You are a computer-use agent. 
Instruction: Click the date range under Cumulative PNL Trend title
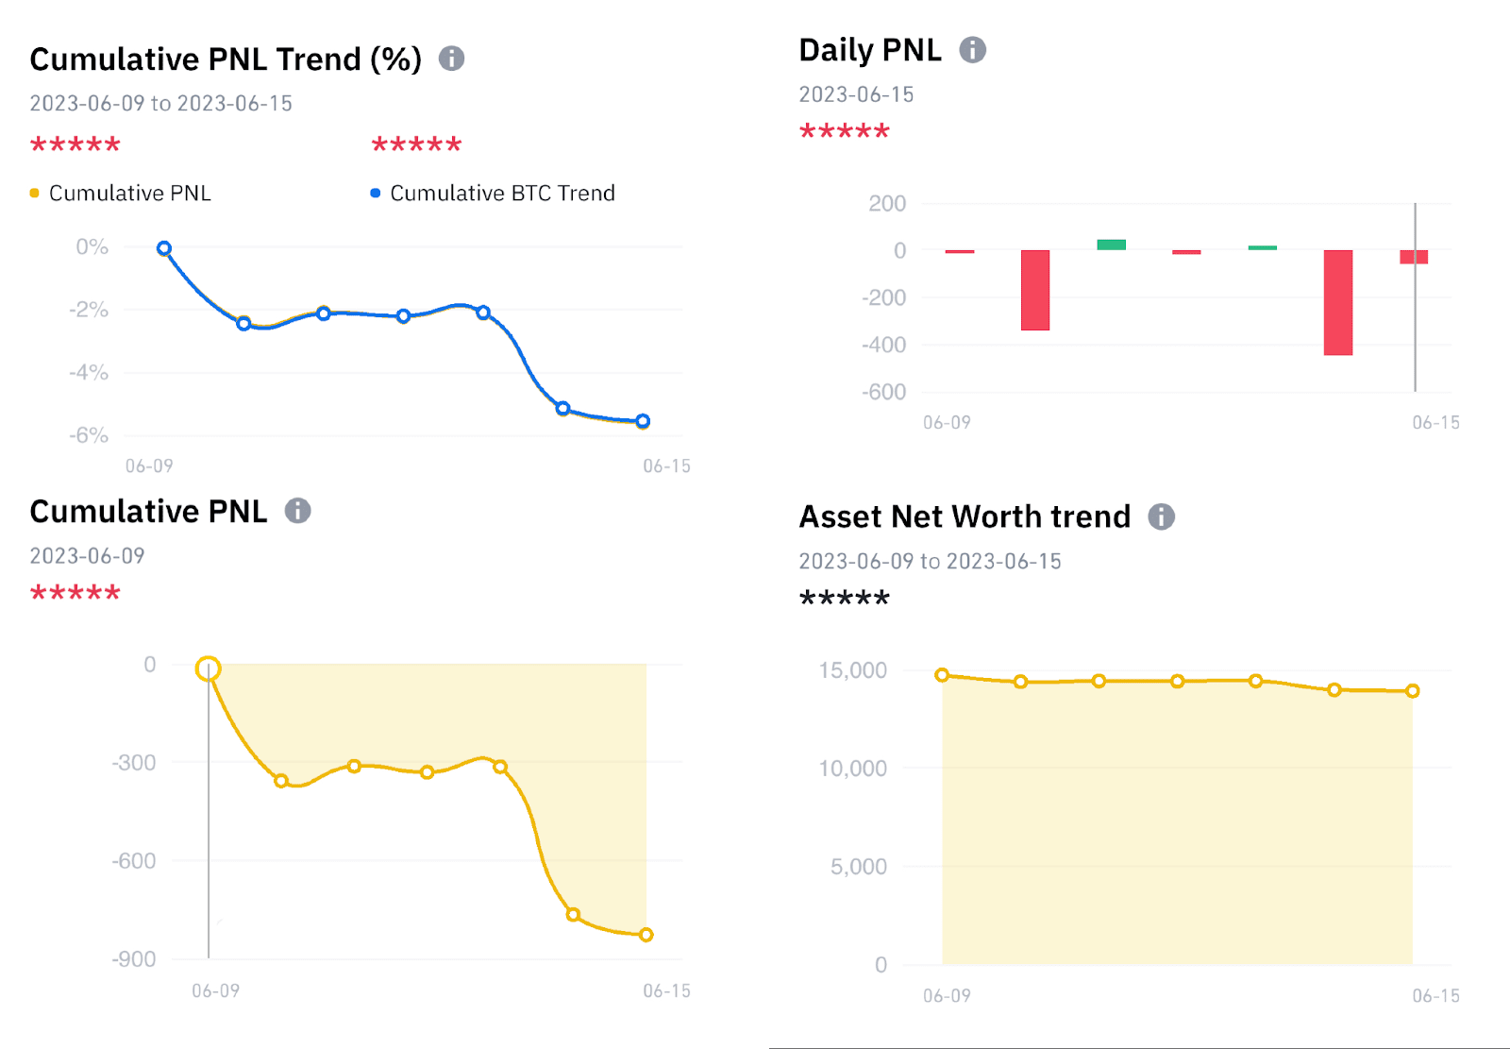(x=160, y=103)
